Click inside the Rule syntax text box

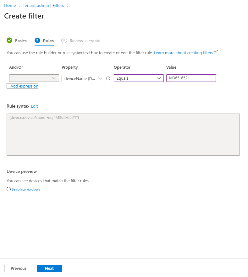tap(123, 134)
